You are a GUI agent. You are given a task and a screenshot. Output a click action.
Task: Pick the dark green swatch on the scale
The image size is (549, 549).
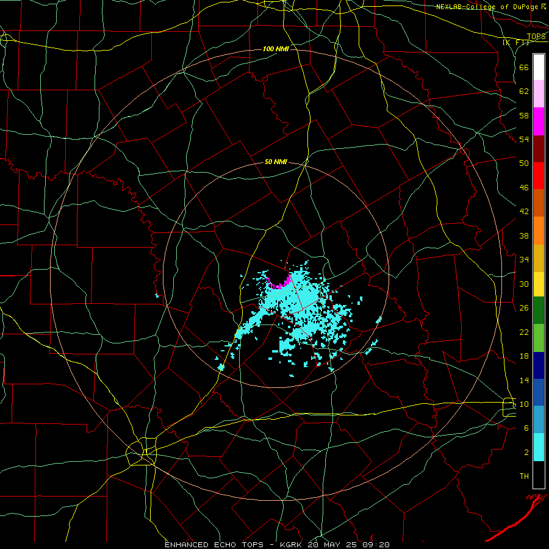coord(539,310)
